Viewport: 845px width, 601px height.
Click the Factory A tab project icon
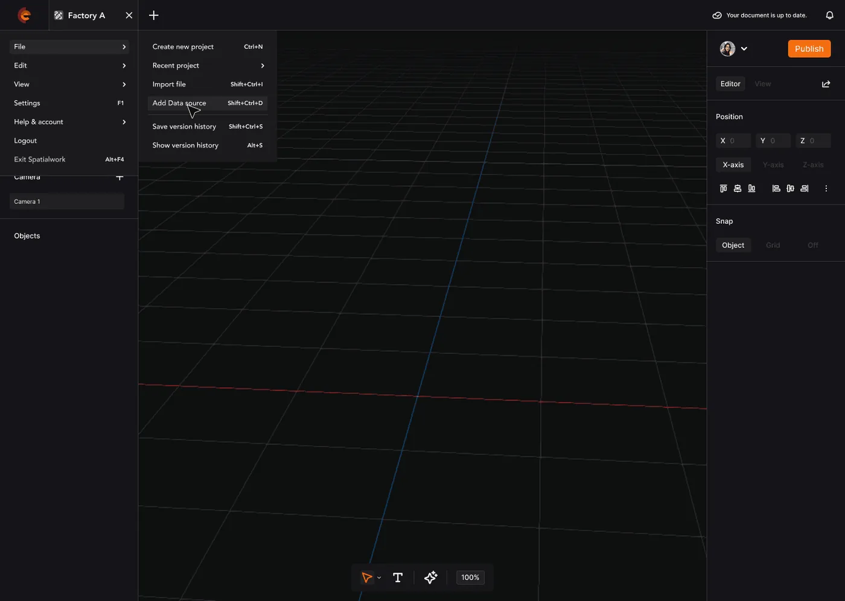(59, 15)
